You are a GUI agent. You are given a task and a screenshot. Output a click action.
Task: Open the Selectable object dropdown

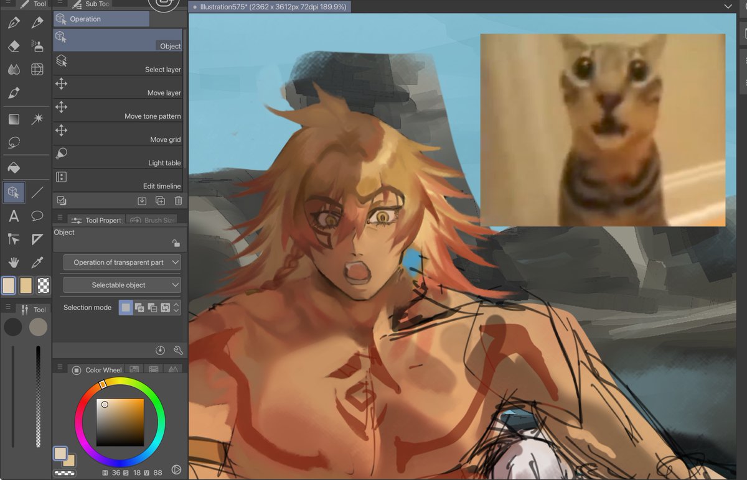click(122, 285)
